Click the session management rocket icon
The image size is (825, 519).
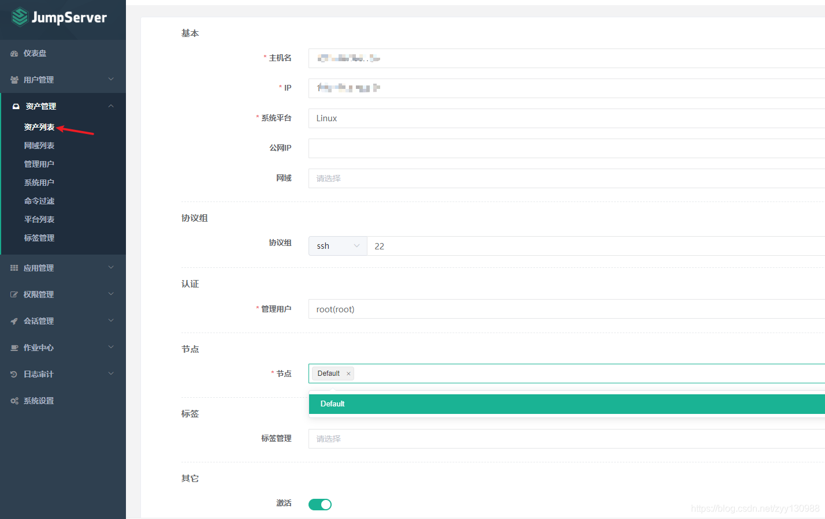click(x=14, y=322)
